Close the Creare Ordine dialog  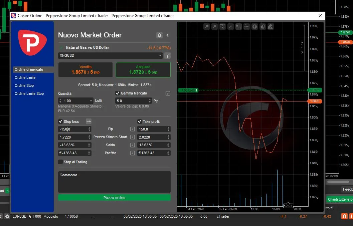tap(320, 16)
